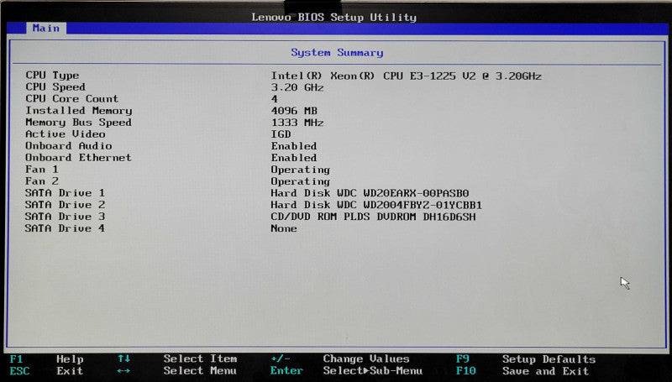Viewport: 672px width, 382px height.
Task: Select Enabled value beside Onboard Ethernet
Action: [293, 158]
